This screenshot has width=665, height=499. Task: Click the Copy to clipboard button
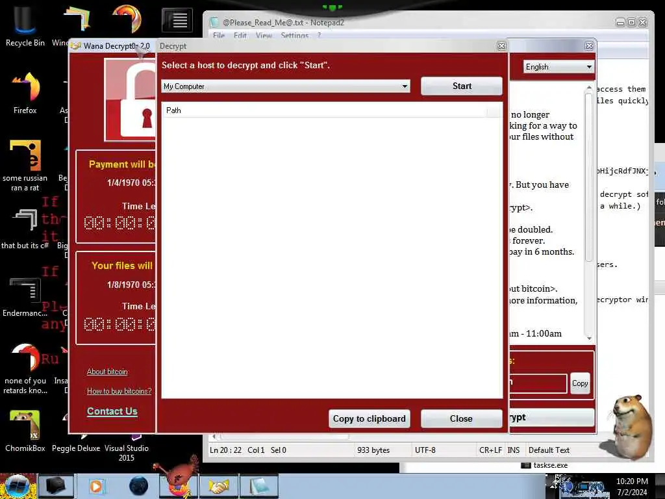369,419
